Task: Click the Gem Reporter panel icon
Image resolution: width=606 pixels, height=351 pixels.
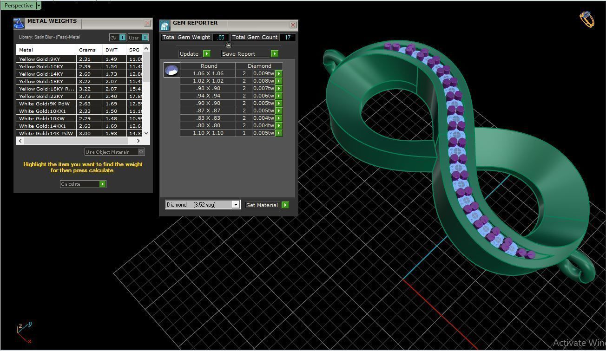Action: [165, 26]
